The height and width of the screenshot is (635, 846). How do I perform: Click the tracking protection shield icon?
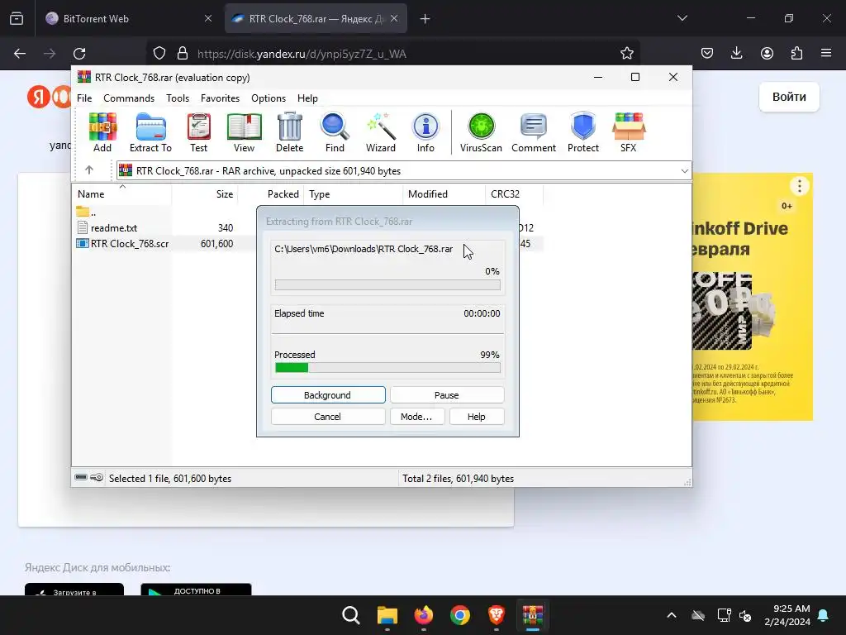[159, 54]
